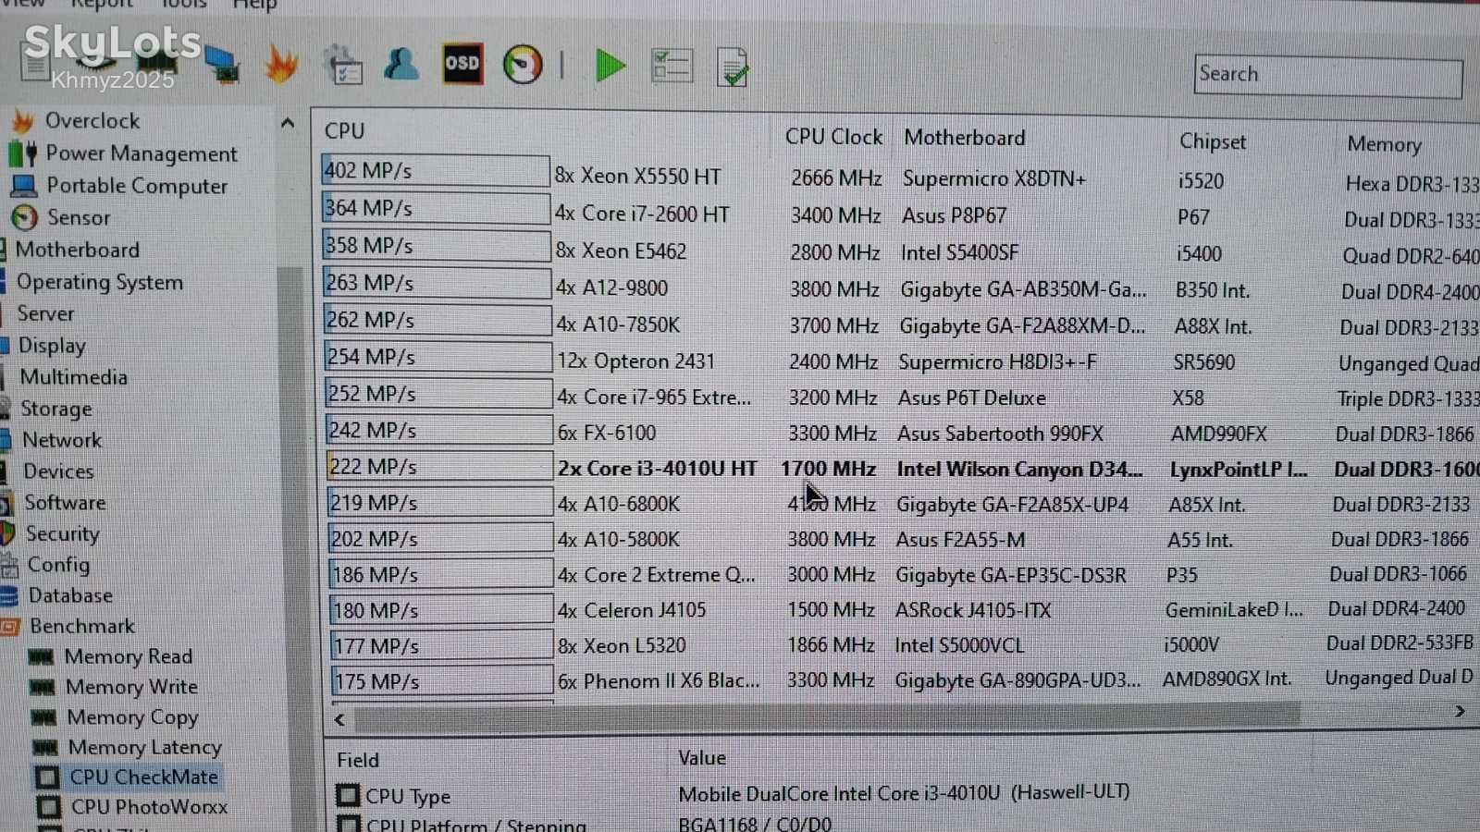Sort by Memory column header
1480x832 pixels.
click(x=1384, y=144)
